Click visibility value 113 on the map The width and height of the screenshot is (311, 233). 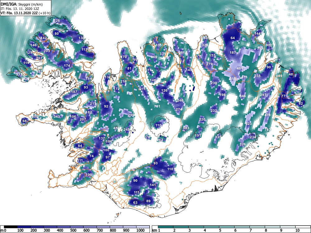[85, 49]
